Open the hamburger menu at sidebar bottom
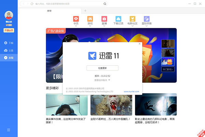Viewport: 205px width, 137px height. coord(9,130)
